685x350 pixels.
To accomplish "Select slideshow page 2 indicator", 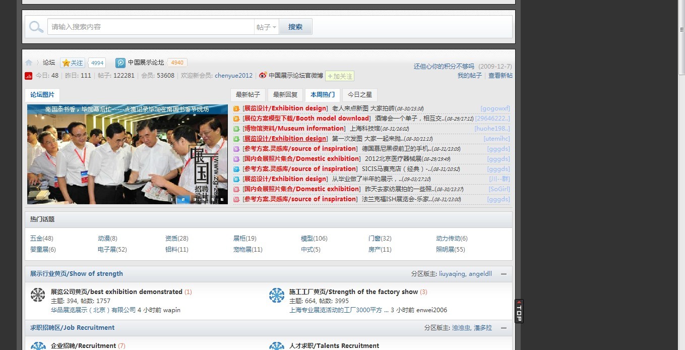I will click(x=183, y=199).
